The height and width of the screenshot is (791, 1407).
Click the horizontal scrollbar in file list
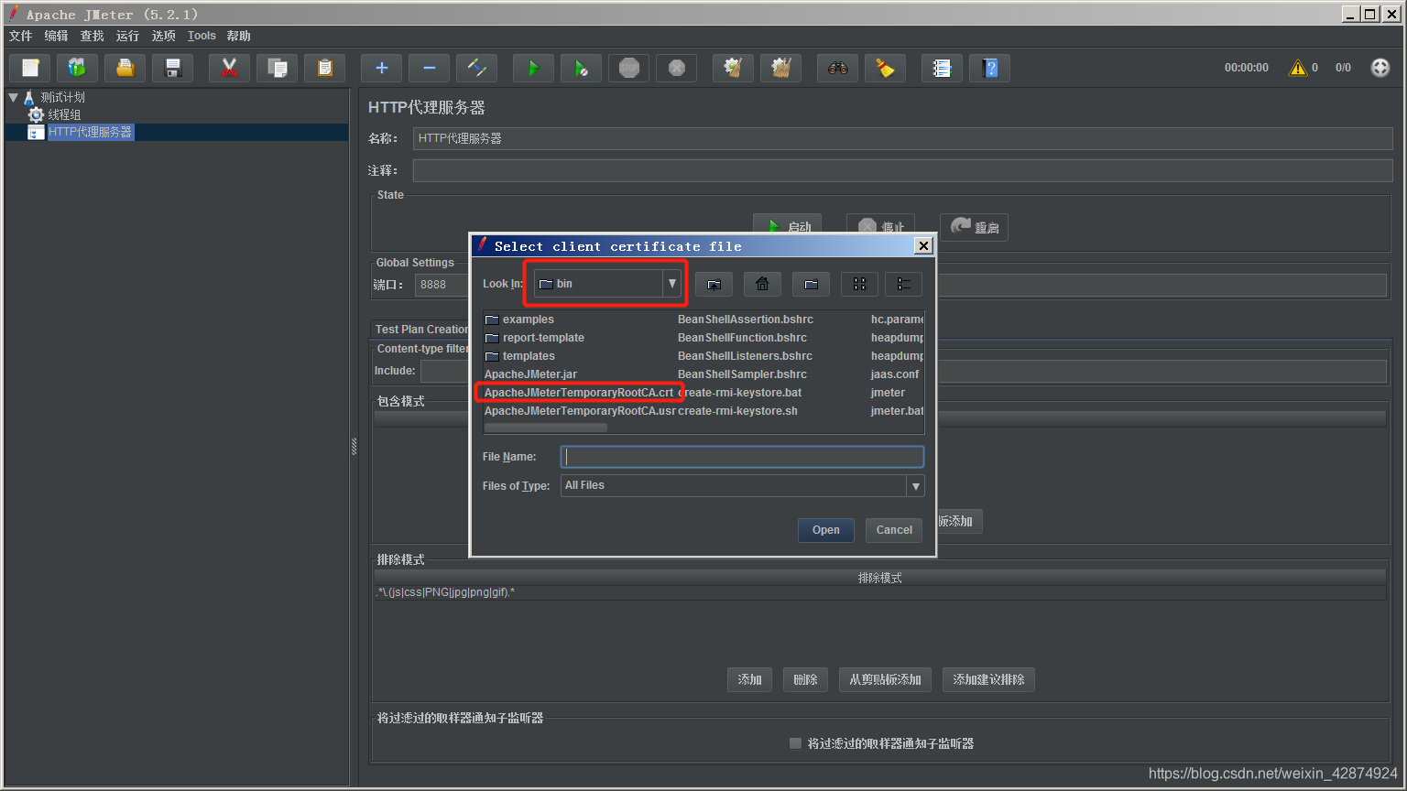pos(545,428)
